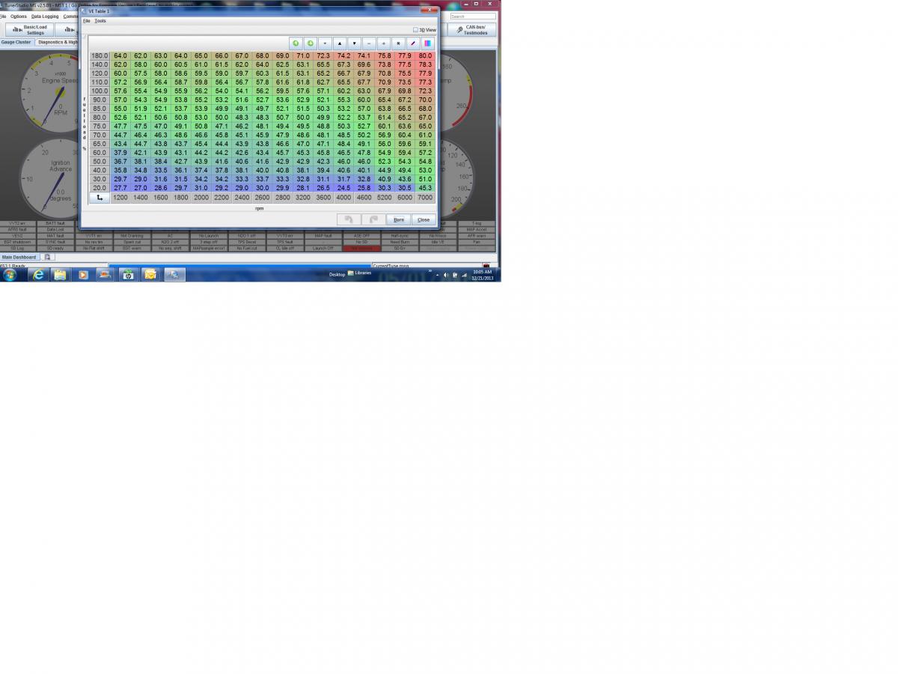
Task: Open the Windows Start button
Action: pyautogui.click(x=10, y=275)
